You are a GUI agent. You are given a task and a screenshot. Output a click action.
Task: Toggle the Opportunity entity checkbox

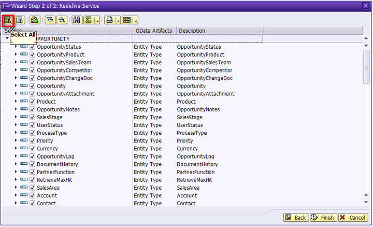[x=32, y=86]
